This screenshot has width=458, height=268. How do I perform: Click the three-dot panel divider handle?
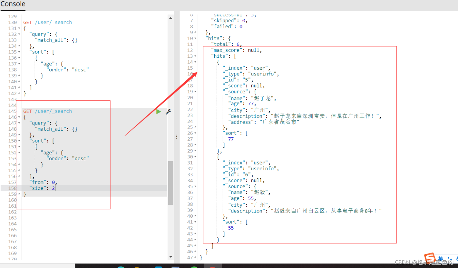pyautogui.click(x=176, y=137)
